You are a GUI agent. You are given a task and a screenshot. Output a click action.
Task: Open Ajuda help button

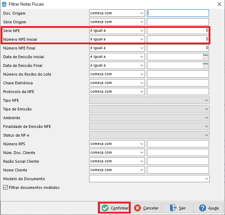209,208
